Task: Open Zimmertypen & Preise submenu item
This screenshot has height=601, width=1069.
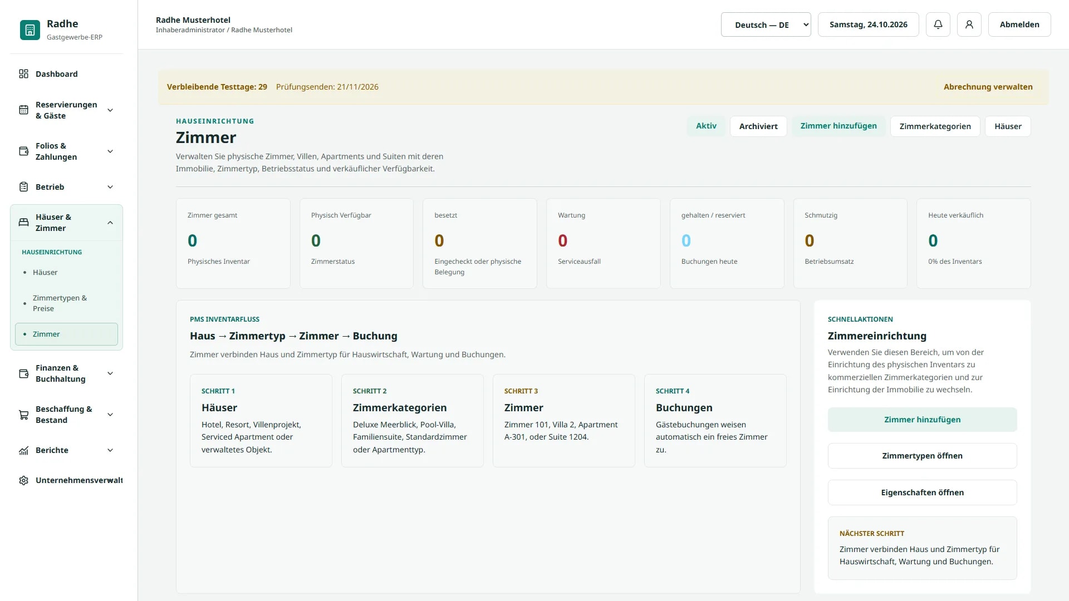Action: pos(66,303)
